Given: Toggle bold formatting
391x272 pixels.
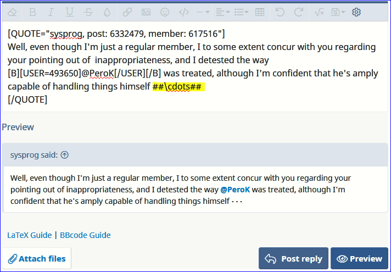Looking at the screenshot, I should coord(33,12).
